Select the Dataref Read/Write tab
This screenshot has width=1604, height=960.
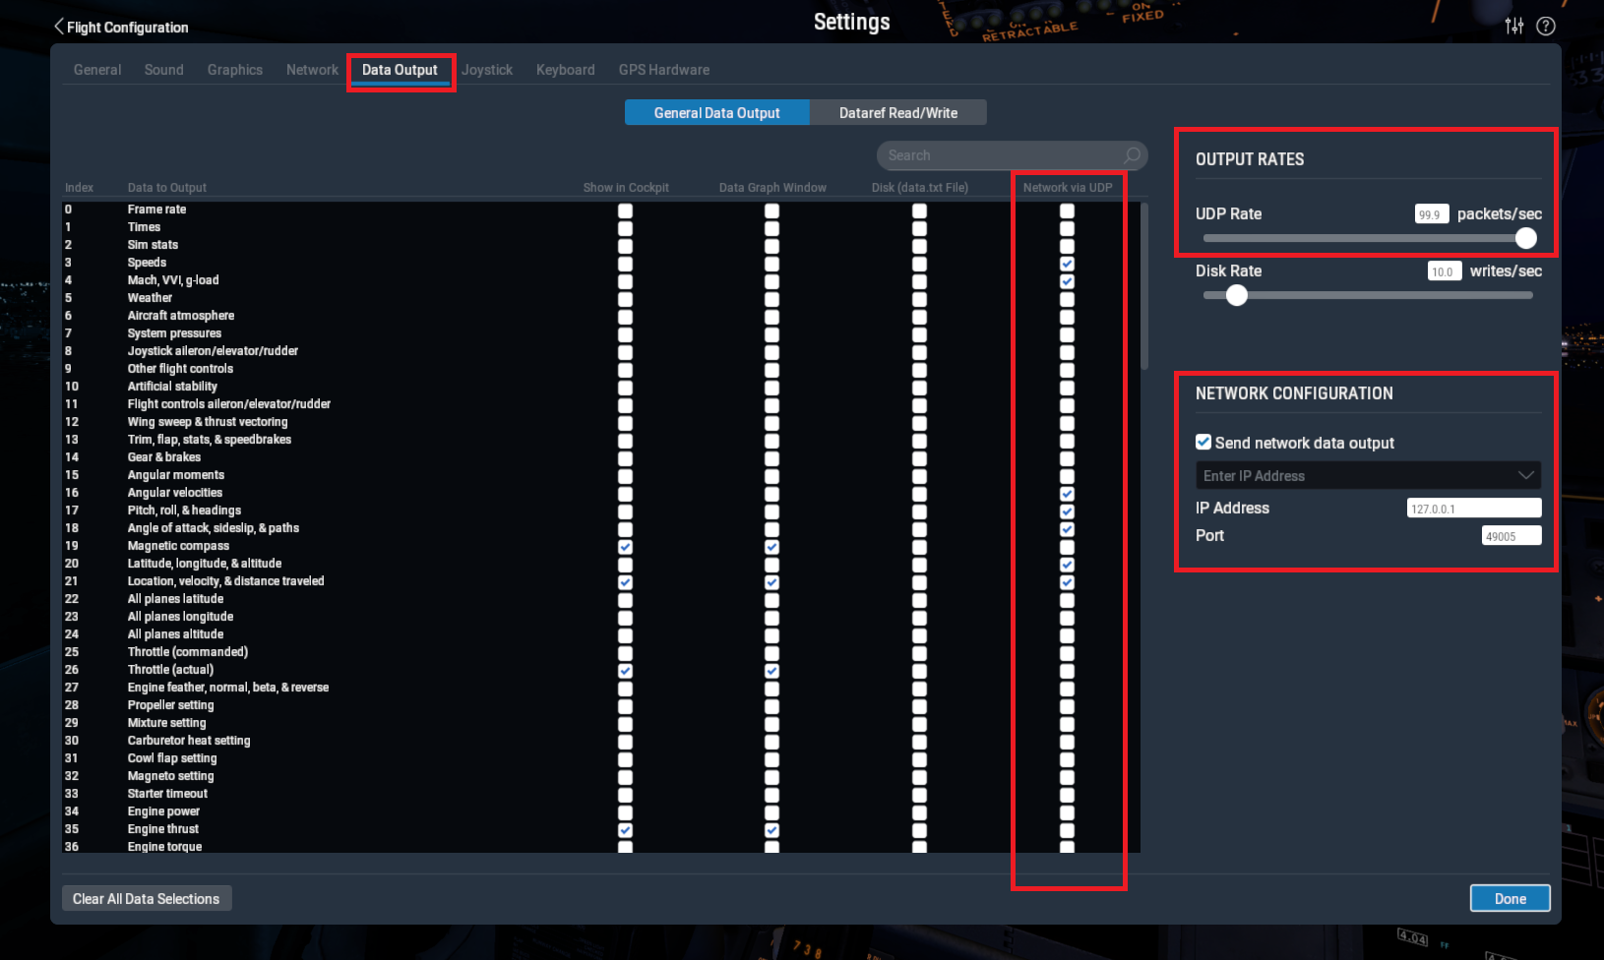(x=897, y=113)
